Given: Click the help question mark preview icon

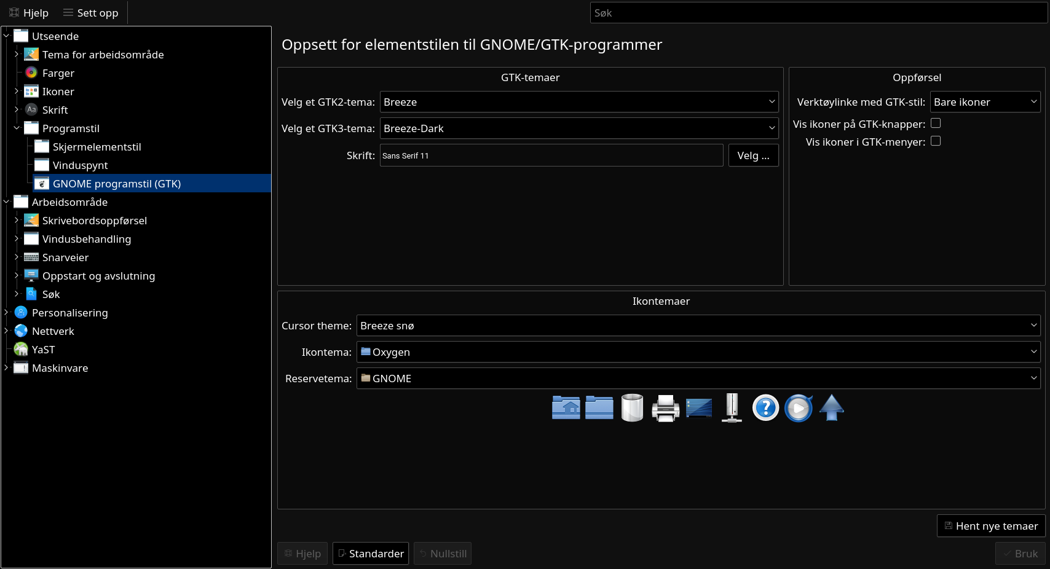Looking at the screenshot, I should [x=765, y=408].
